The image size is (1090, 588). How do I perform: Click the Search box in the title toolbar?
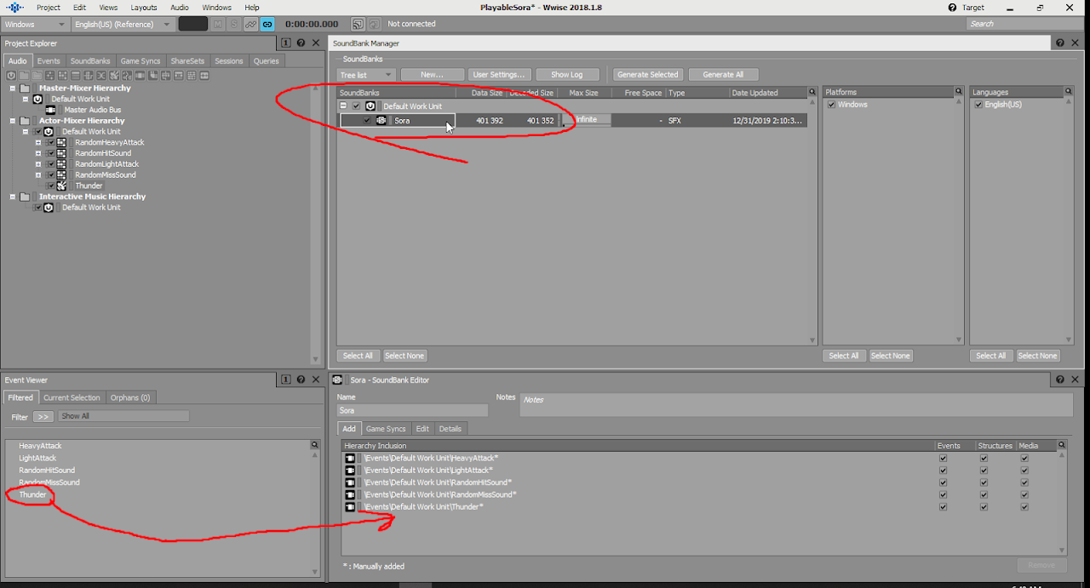[x=1025, y=24]
